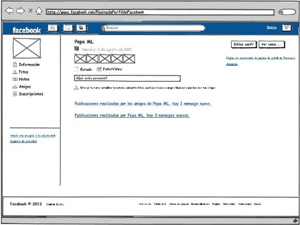
Task: Expand the account dropdown arrow beside Inicio
Action: (286, 28)
